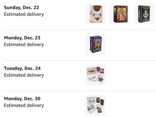Open the black Wild Mystic deck thumbnail
The width and height of the screenshot is (156, 117).
click(144, 14)
